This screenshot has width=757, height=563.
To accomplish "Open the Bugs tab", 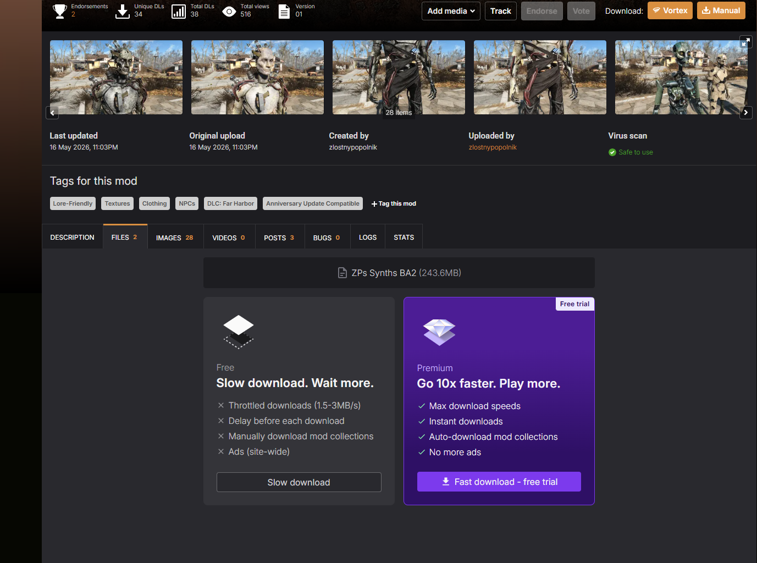I will [x=327, y=238].
